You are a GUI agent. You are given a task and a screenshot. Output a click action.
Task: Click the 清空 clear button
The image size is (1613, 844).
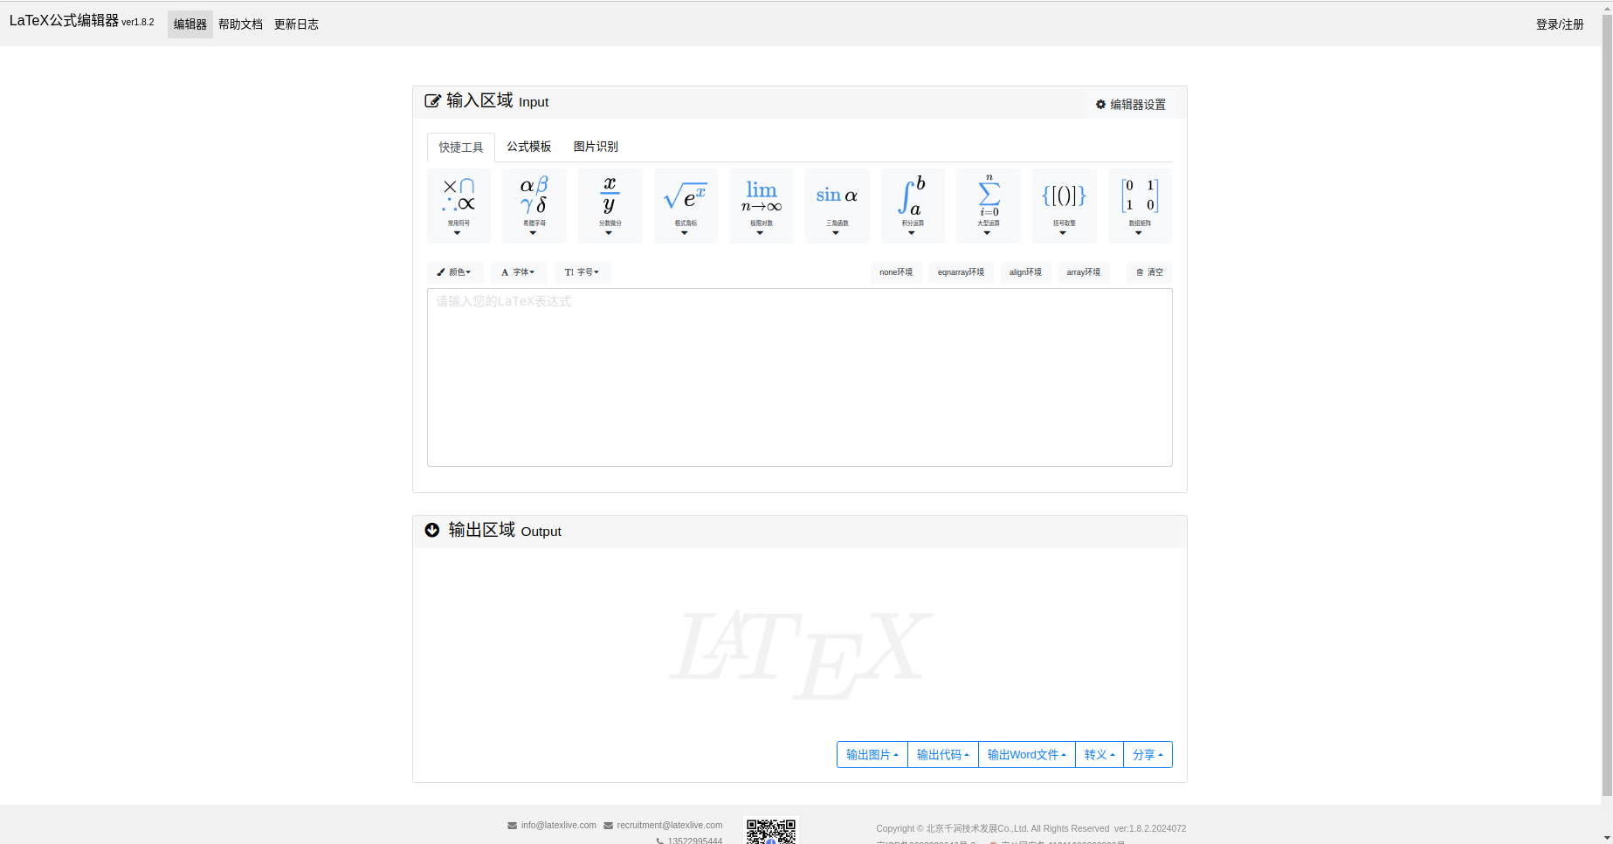[x=1149, y=272]
